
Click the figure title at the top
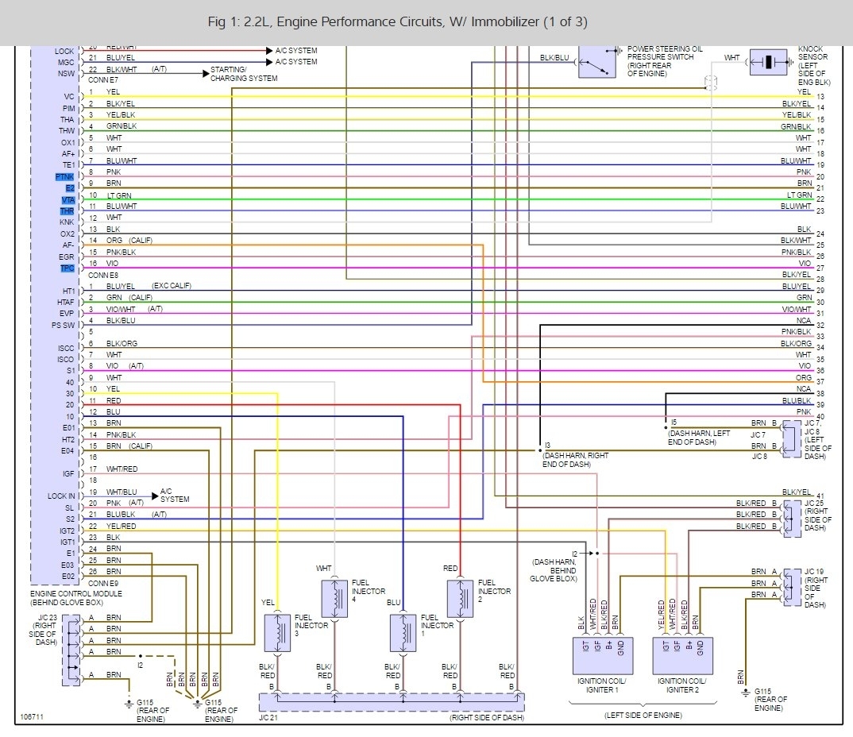pyautogui.click(x=397, y=21)
